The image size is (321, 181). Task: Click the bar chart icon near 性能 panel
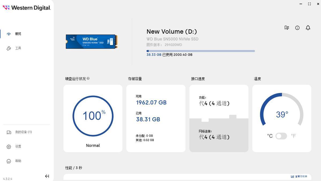292,176
